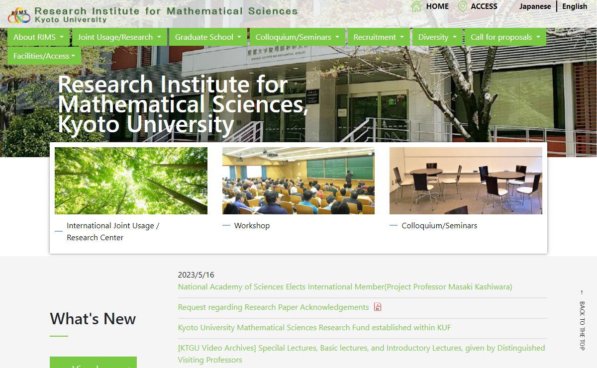
Task: Expand the Call for proposals menu
Action: pyautogui.click(x=505, y=37)
